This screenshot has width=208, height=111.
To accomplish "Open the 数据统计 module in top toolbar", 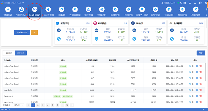I will pos(8,11).
